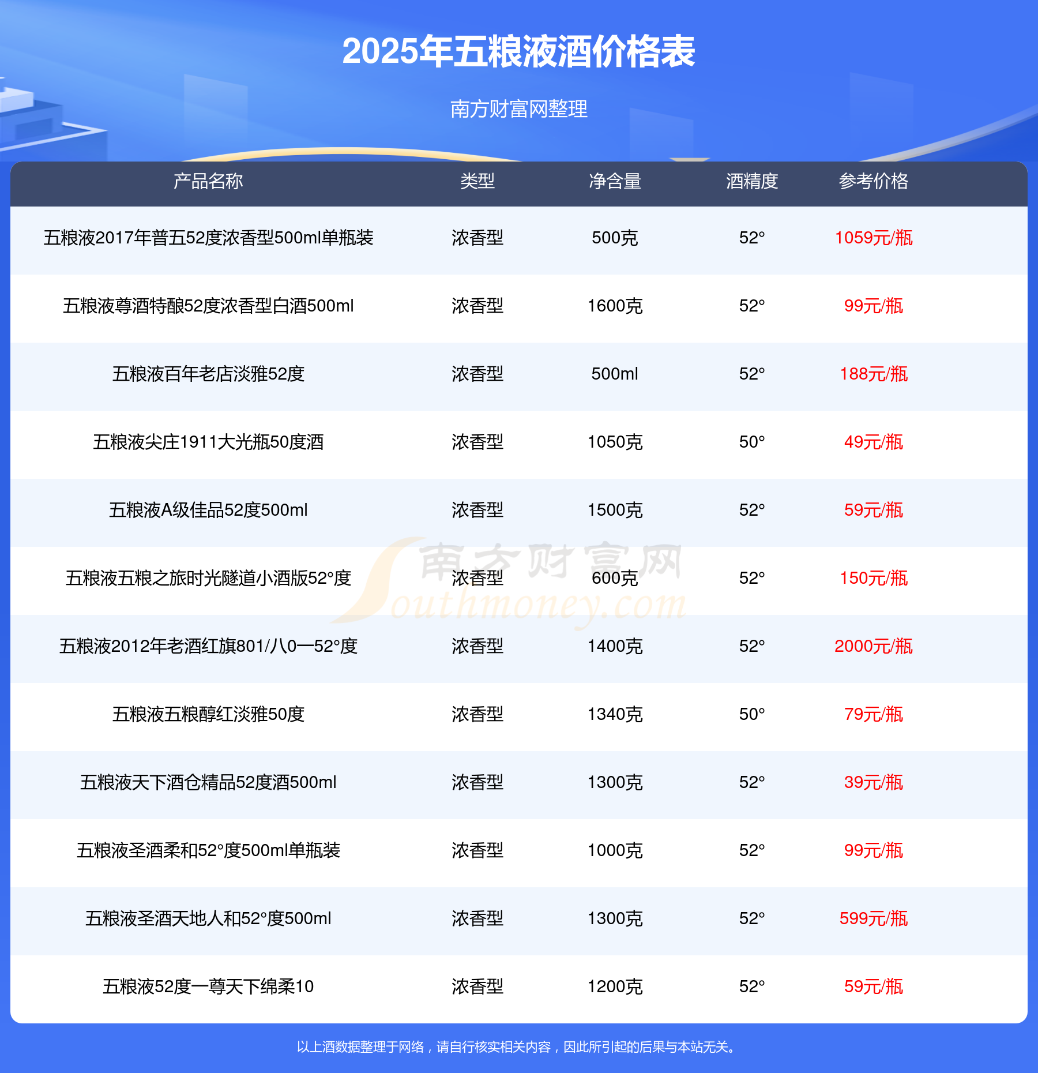Click the subtitle 南方财富网整理

point(519,108)
